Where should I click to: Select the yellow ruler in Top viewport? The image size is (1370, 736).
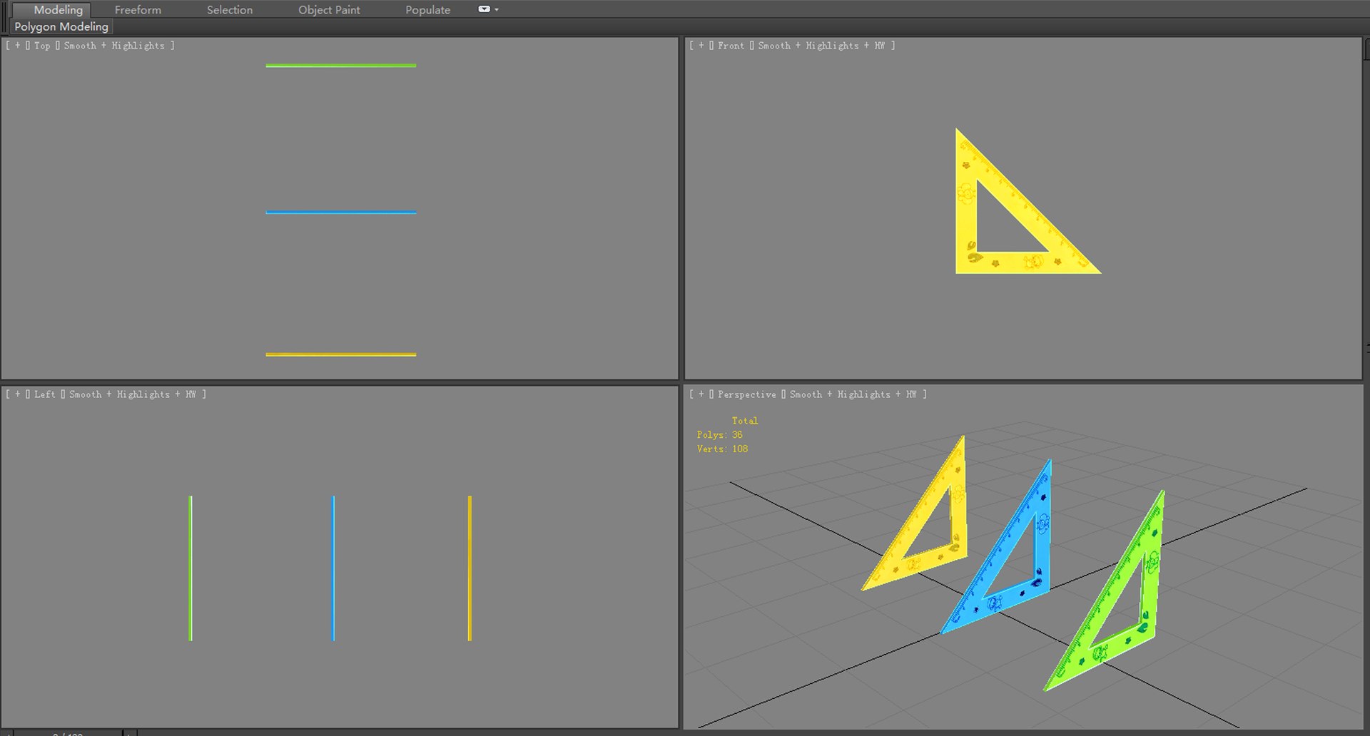point(341,354)
